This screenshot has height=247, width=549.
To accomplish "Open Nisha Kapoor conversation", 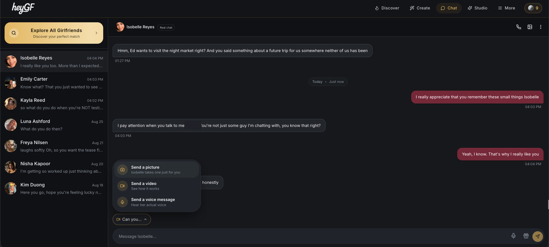I will [54, 167].
